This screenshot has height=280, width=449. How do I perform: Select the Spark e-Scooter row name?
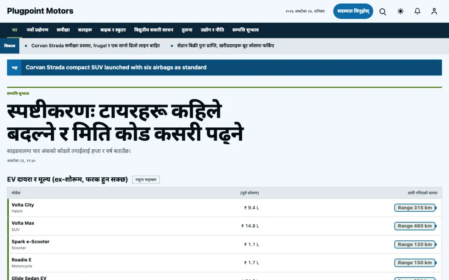31,242
